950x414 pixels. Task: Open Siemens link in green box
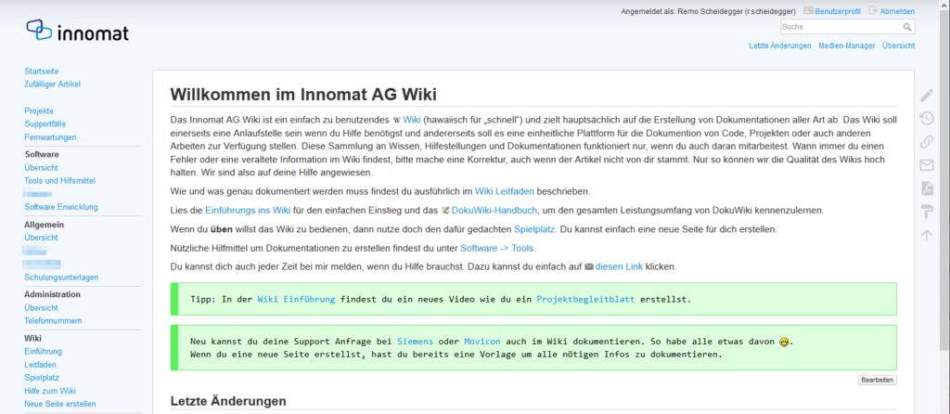point(415,342)
